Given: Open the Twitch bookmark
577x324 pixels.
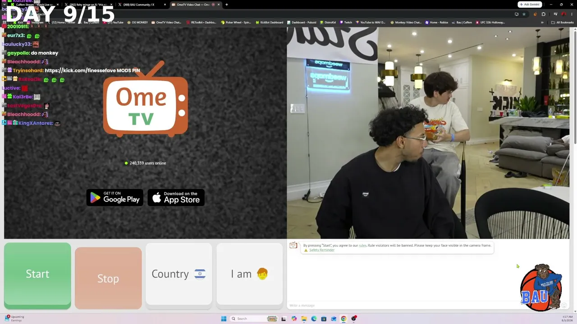Looking at the screenshot, I should pyautogui.click(x=346, y=22).
